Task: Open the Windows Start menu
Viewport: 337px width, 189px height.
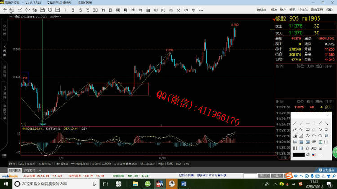Action: [x=5, y=184]
